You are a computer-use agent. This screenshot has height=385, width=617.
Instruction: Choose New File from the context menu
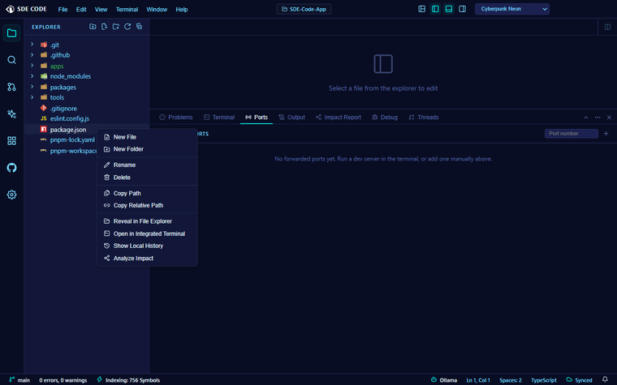point(147,137)
